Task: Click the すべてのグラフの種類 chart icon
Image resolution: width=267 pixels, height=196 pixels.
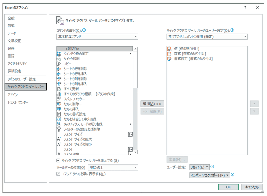Action: (x=59, y=94)
